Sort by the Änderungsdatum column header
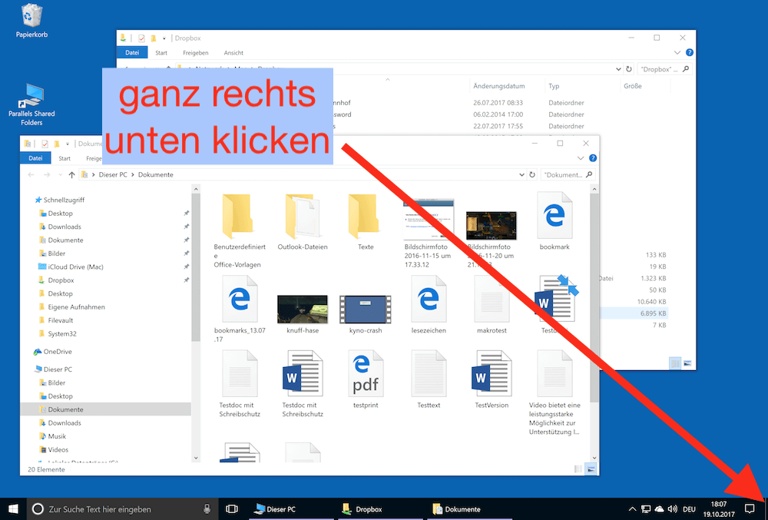This screenshot has height=520, width=768. click(499, 86)
